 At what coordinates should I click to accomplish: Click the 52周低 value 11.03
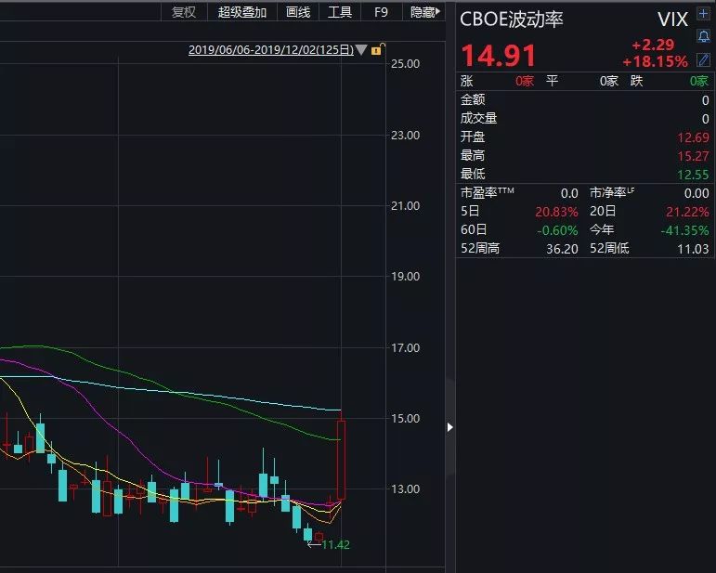[693, 249]
